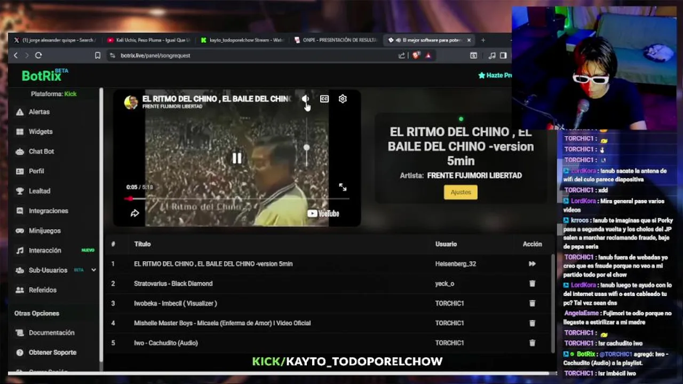
Task: Click the Plataforma: Kick label
Action: pyautogui.click(x=53, y=94)
